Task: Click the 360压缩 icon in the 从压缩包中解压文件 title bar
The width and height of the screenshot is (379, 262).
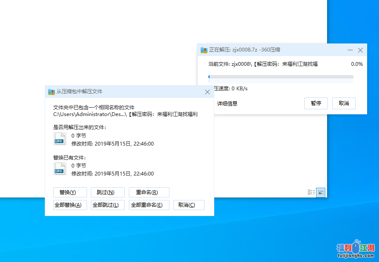Action: click(x=51, y=92)
